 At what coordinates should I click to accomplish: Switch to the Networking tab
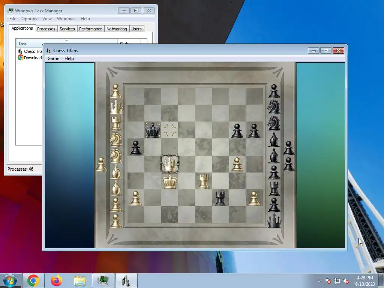[x=117, y=29]
